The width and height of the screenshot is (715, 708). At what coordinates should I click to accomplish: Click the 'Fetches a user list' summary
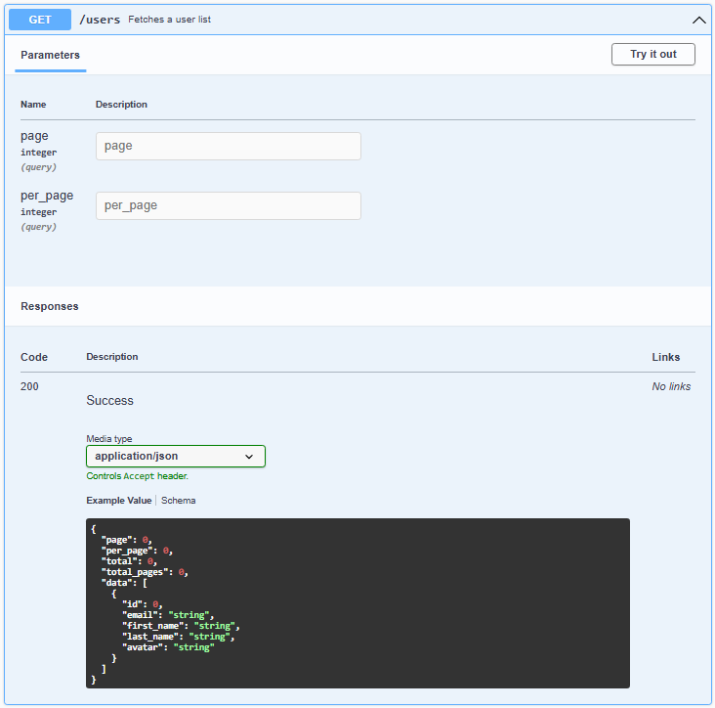pos(169,20)
